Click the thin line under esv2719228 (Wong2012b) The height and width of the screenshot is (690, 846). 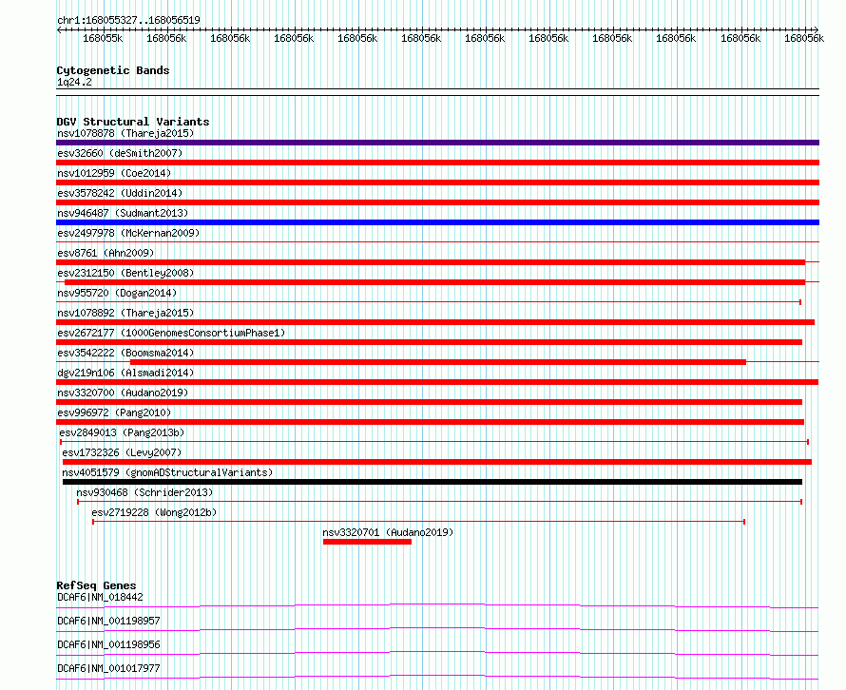click(x=418, y=522)
